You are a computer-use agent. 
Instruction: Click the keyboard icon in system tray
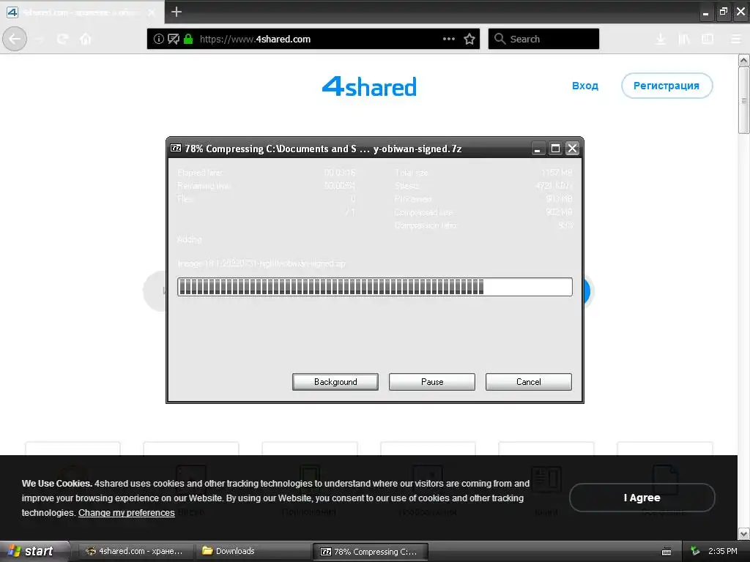667,552
